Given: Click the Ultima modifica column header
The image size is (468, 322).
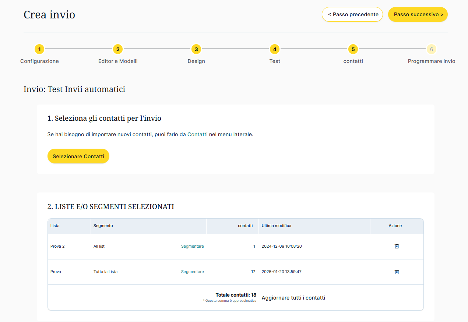Looking at the screenshot, I should 276,226.
